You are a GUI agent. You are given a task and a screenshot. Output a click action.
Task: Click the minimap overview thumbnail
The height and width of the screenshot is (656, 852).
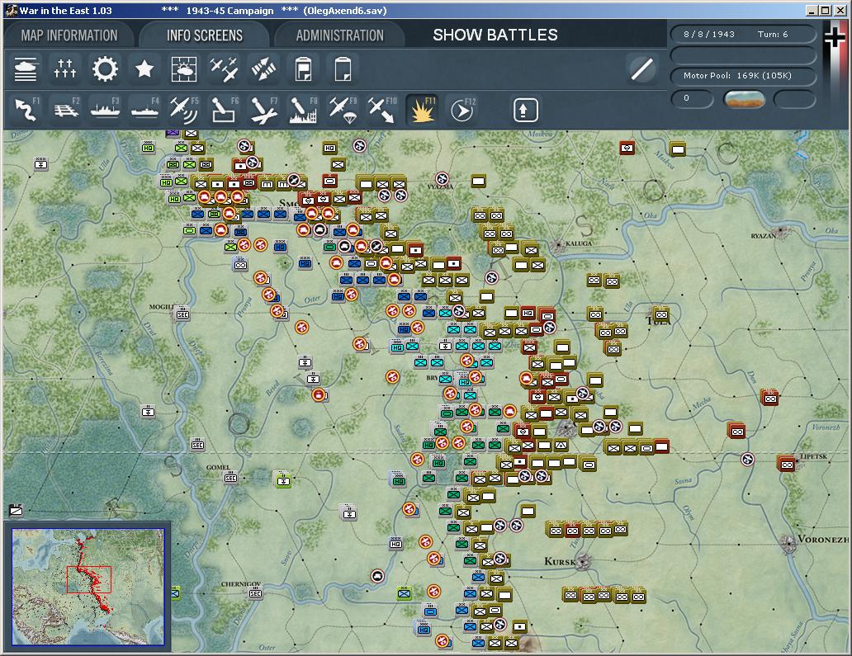click(x=88, y=587)
